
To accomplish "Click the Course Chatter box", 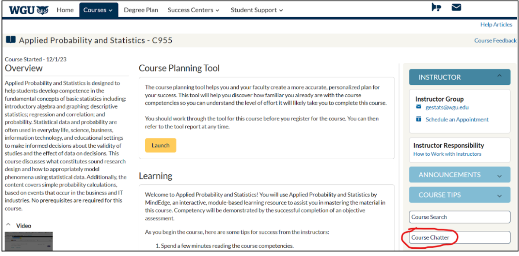I will coord(460,237).
